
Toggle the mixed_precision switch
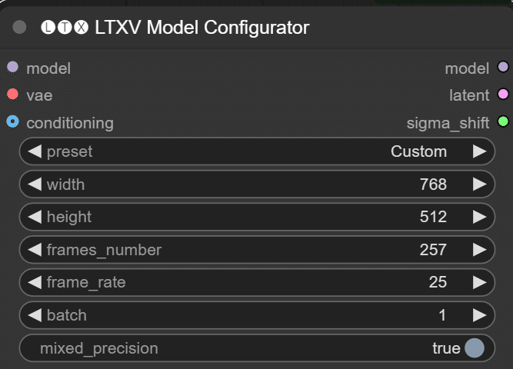pyautogui.click(x=475, y=348)
